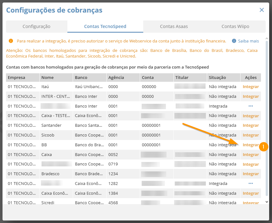The height and width of the screenshot is (223, 272).
Task: Integrate the Sicoob account
Action: click(251, 135)
